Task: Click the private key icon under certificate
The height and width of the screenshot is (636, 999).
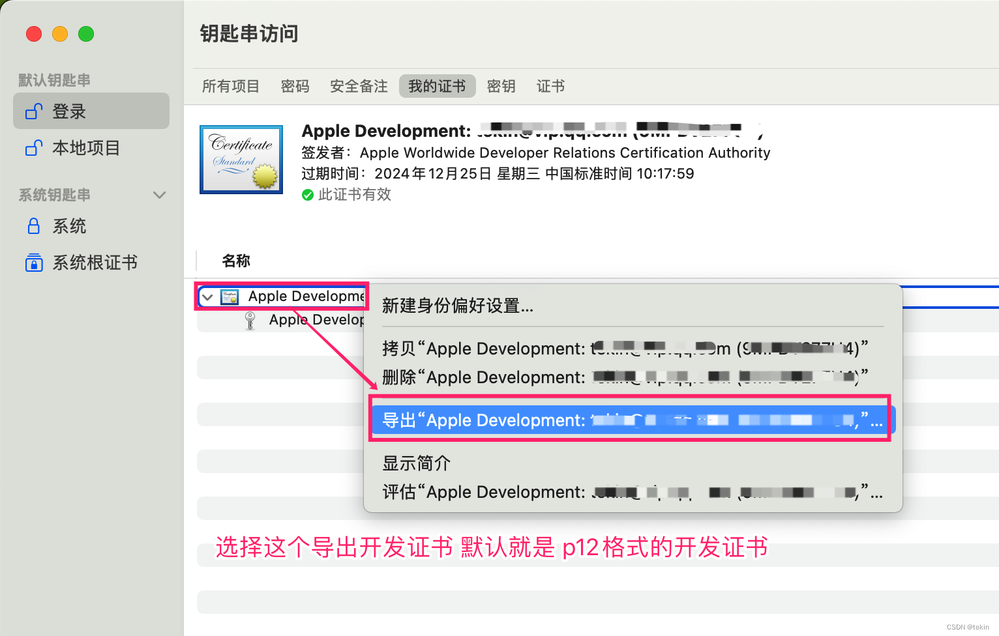Action: [250, 321]
